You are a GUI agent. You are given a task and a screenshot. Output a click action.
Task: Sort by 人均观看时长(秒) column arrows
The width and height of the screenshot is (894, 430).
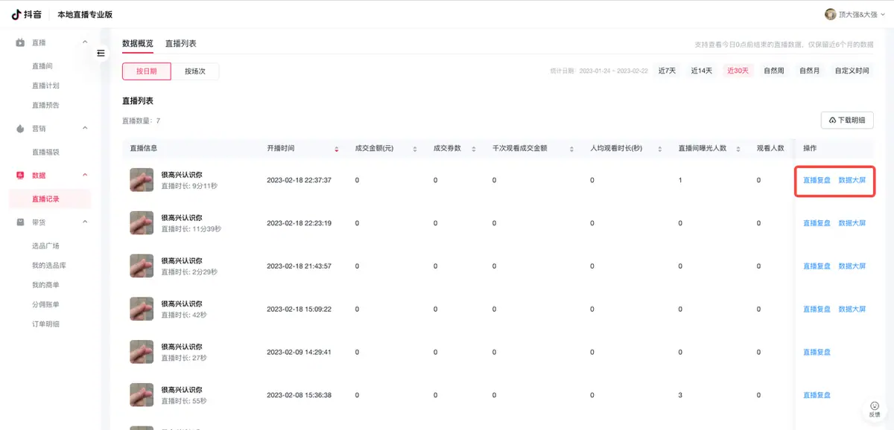(661, 149)
